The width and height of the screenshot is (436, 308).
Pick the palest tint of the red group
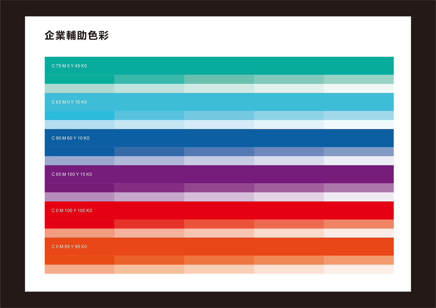(x=359, y=233)
